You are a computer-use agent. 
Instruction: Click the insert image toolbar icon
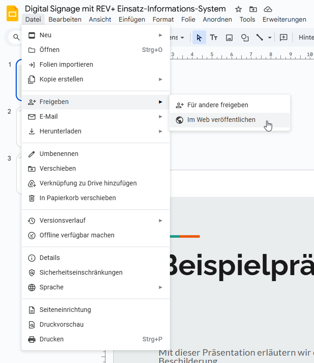click(x=229, y=37)
